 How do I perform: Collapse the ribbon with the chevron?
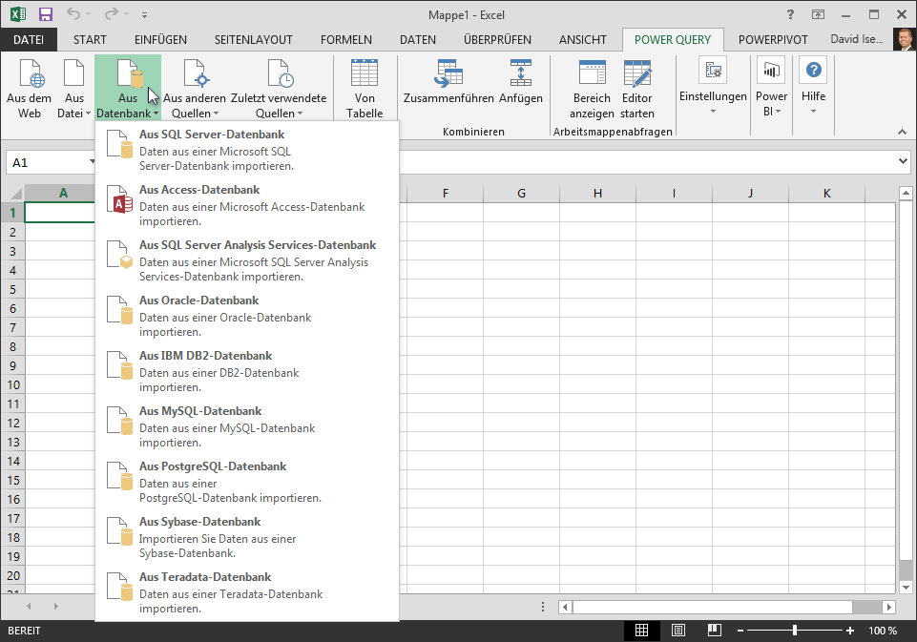point(902,132)
